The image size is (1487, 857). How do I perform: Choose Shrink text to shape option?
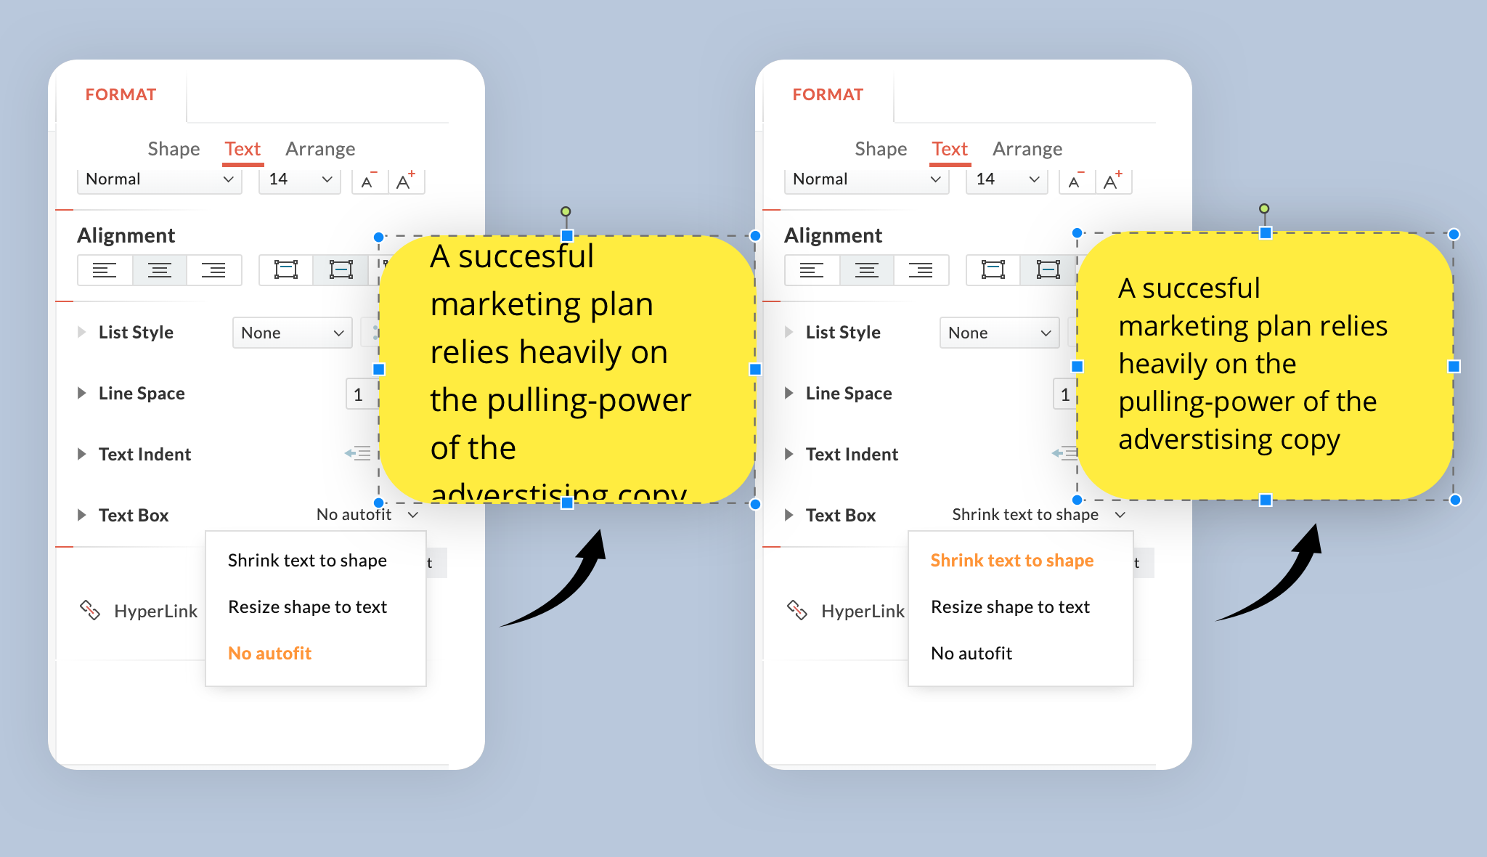coord(306,560)
